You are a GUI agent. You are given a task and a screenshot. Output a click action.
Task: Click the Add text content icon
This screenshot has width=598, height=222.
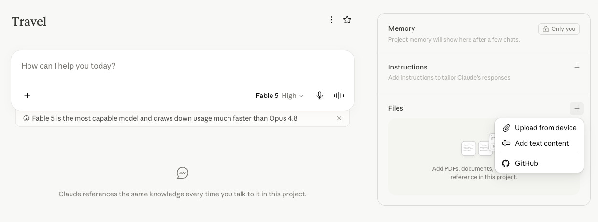point(506,143)
